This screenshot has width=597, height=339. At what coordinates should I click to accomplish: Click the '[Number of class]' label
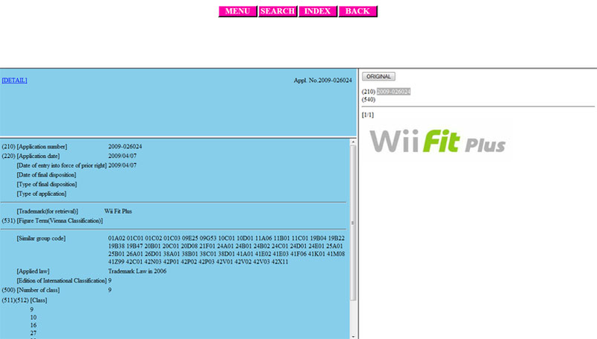[38, 290]
